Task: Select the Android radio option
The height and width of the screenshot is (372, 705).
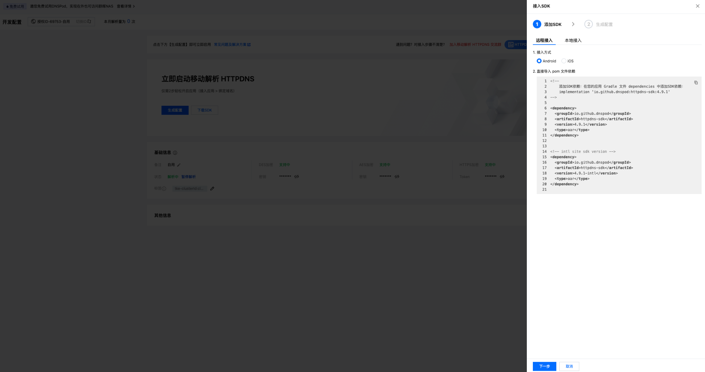Action: [x=539, y=61]
